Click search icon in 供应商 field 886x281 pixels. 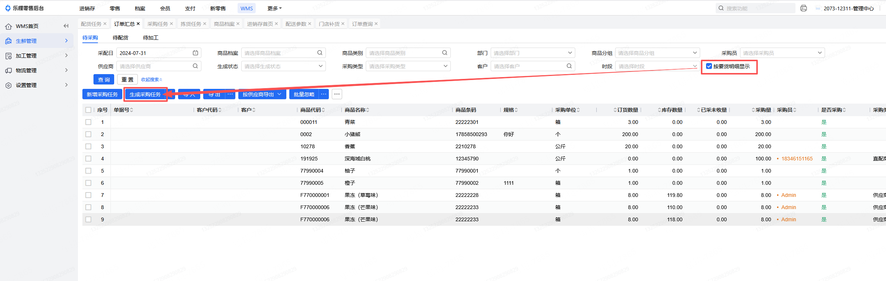pyautogui.click(x=195, y=66)
